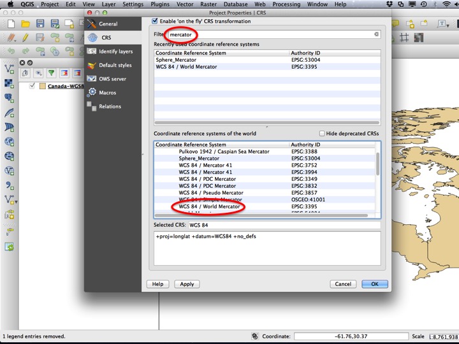Screen dimensions: 459x344
Task: Select the Macros tab
Action: pyautogui.click(x=113, y=92)
